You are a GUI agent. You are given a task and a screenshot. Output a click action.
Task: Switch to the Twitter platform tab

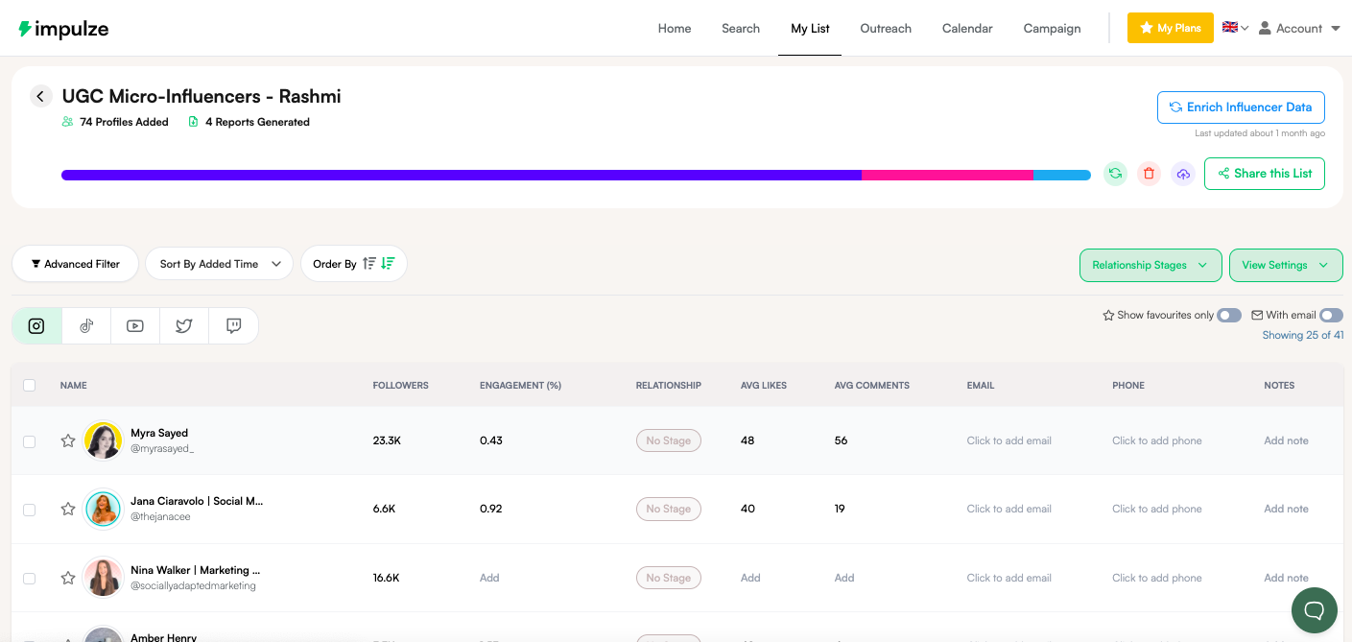(184, 325)
